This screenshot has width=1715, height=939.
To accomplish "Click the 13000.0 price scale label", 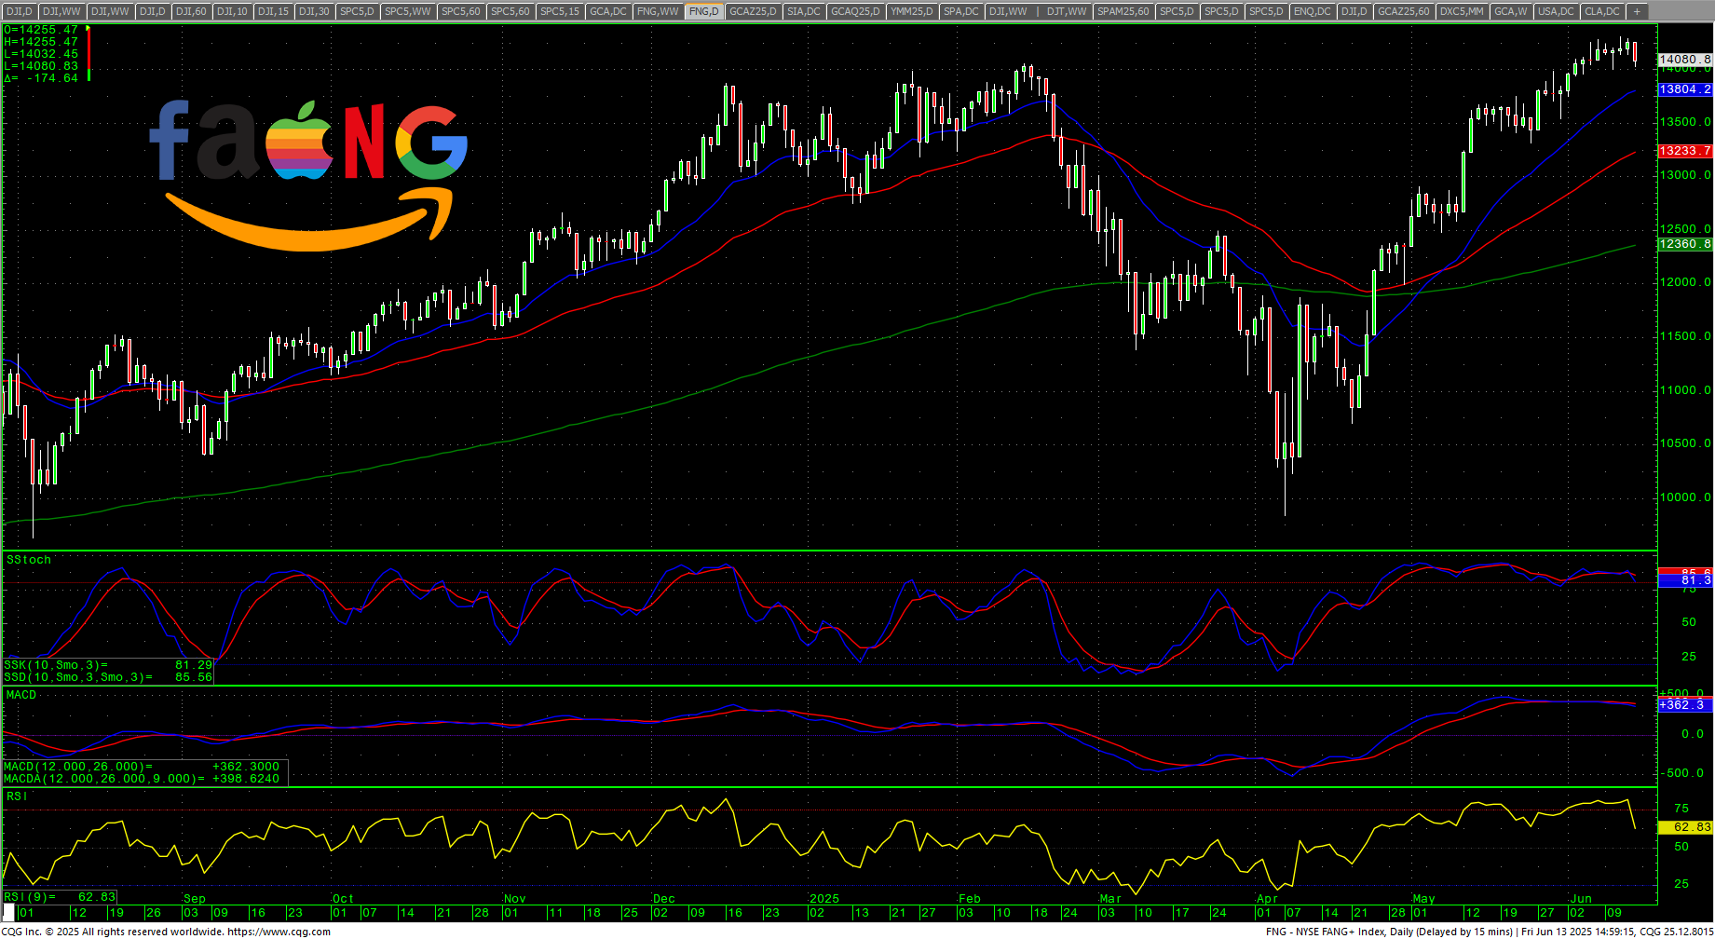I will (x=1685, y=175).
